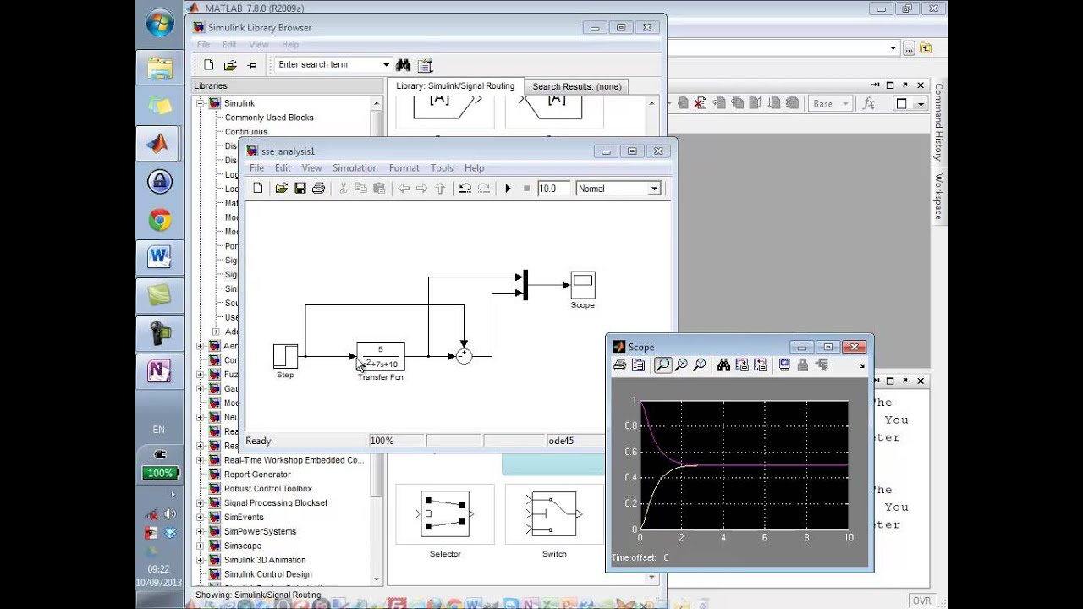1083x609 pixels.
Task: Select the Selector block thumbnail
Action: pos(445,514)
